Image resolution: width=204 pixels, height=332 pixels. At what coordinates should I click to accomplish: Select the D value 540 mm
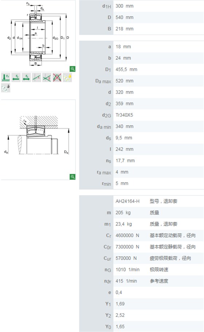[124, 17]
